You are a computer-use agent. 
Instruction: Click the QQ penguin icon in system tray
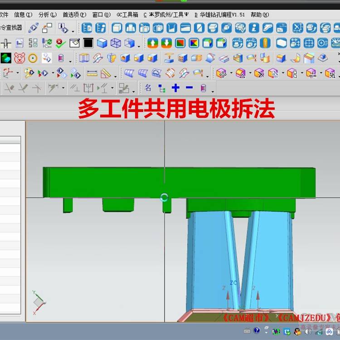[297, 331]
